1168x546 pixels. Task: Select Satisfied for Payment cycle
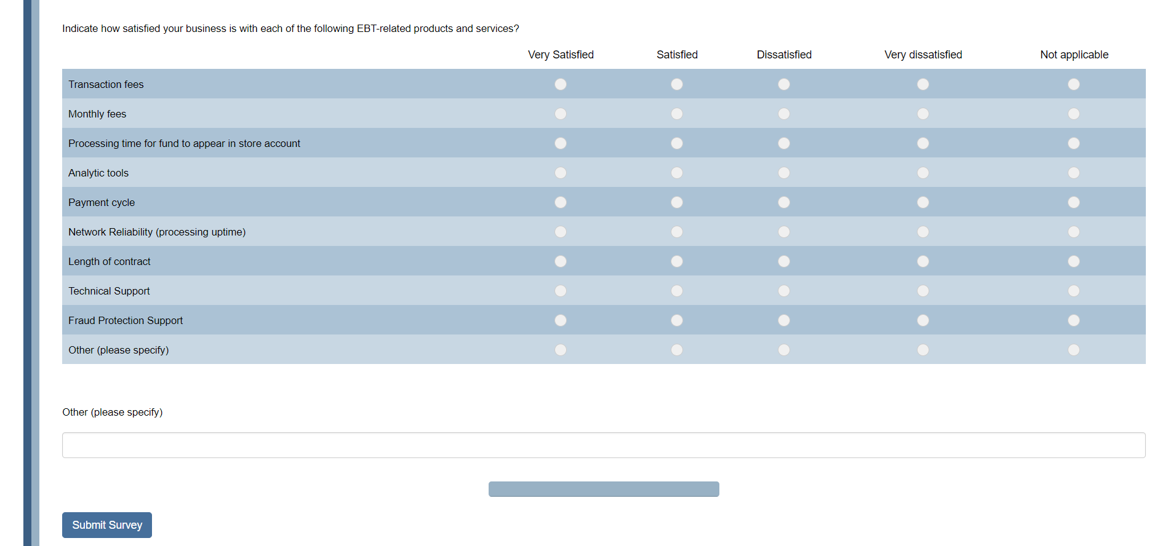(x=677, y=202)
